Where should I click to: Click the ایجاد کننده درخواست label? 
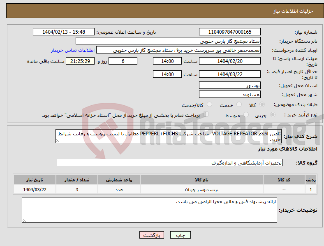(295, 50)
